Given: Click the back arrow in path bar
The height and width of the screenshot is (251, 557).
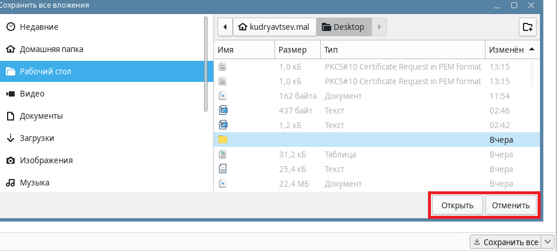Looking at the screenshot, I should [x=224, y=27].
